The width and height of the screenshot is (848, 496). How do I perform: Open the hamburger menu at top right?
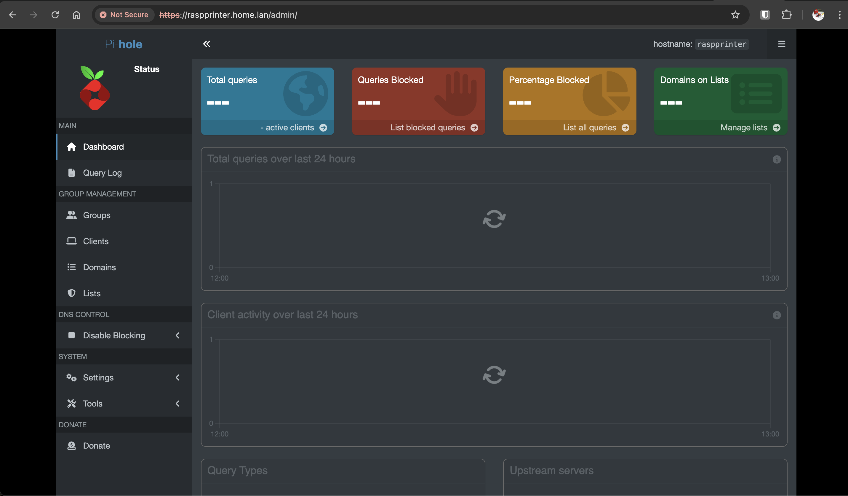point(781,44)
